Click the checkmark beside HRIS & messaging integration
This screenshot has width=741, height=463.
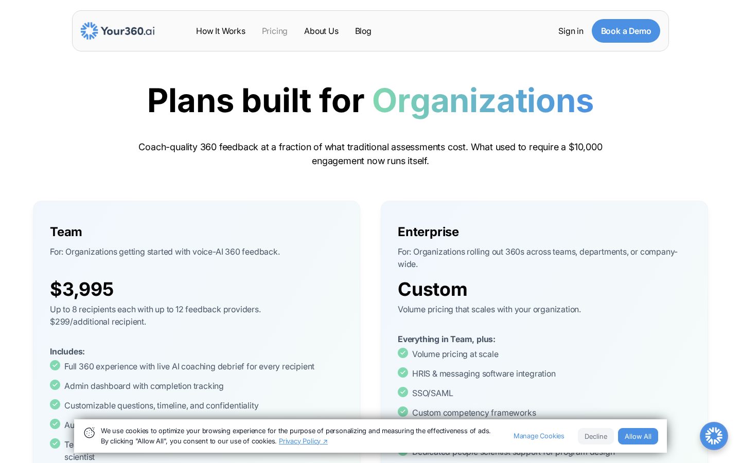tap(403, 372)
